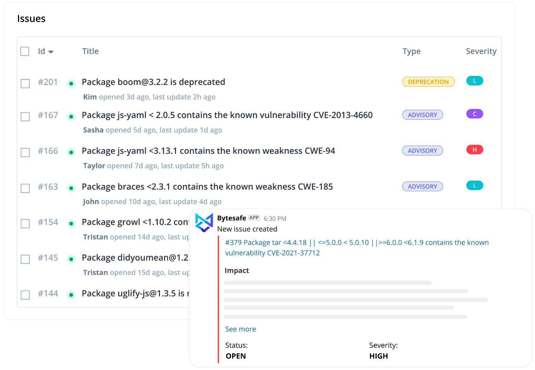Click the green open-status dot on issue #201

click(71, 83)
